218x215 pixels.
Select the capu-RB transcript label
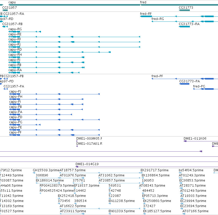(15, 65)
